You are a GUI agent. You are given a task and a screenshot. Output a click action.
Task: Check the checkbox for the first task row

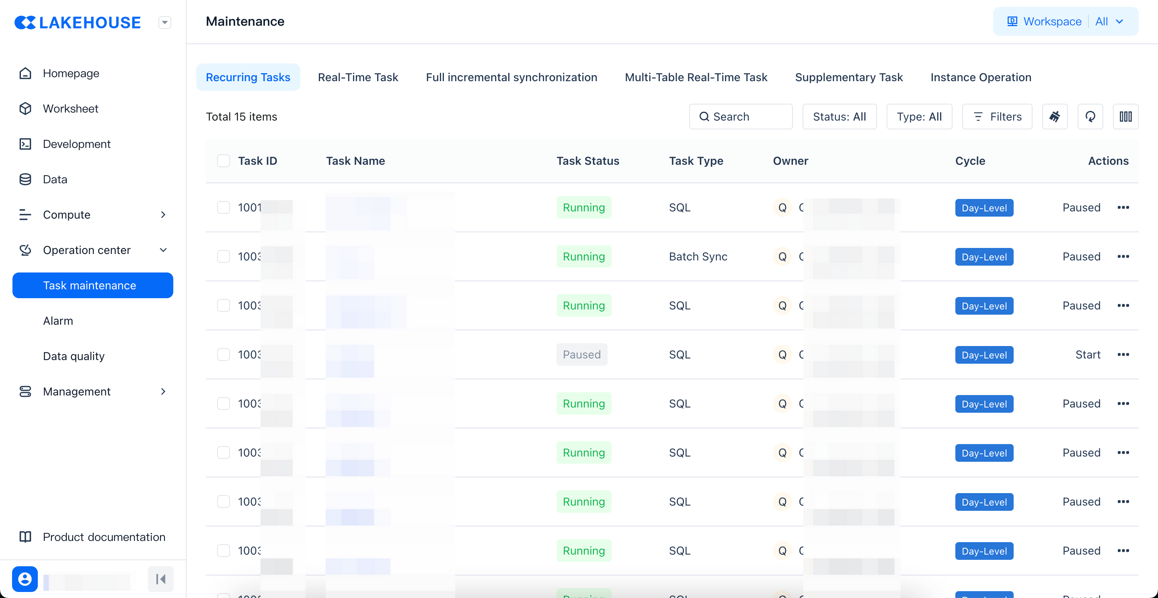(x=224, y=207)
